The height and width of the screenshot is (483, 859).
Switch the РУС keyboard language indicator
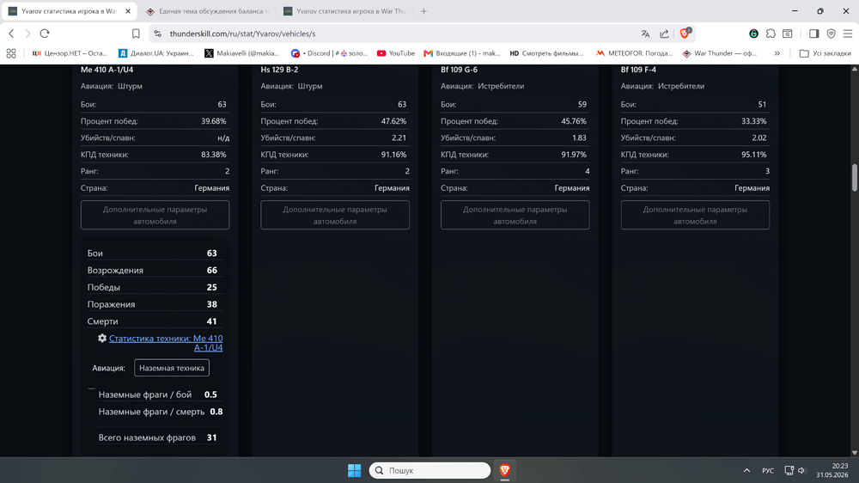[768, 470]
